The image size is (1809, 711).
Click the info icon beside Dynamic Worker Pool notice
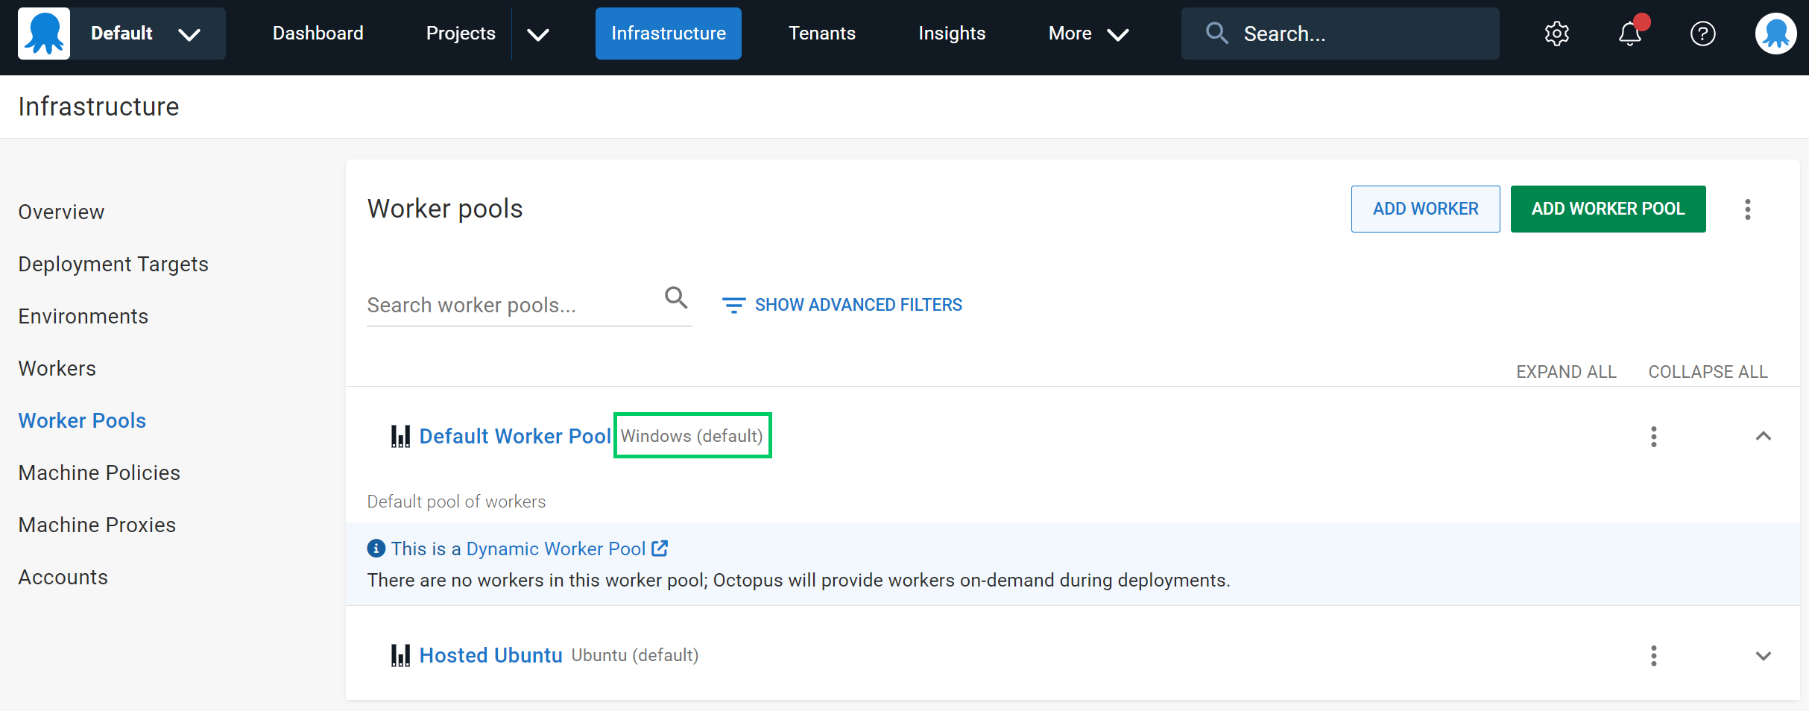376,549
